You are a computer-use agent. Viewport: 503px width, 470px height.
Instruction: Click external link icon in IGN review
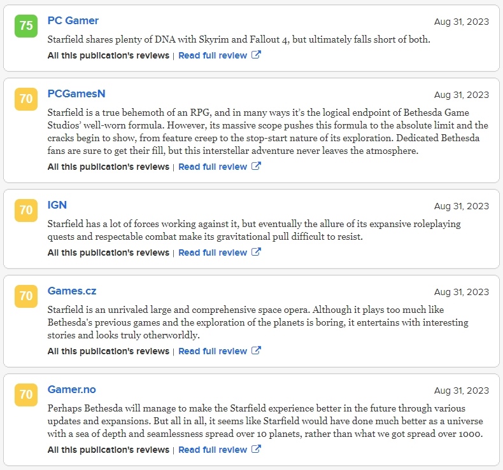(256, 252)
